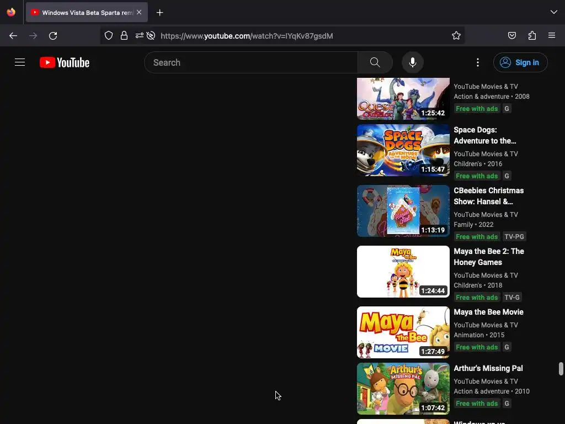Click the page vertical scrollbar thumb
The height and width of the screenshot is (424, 565).
(561, 369)
